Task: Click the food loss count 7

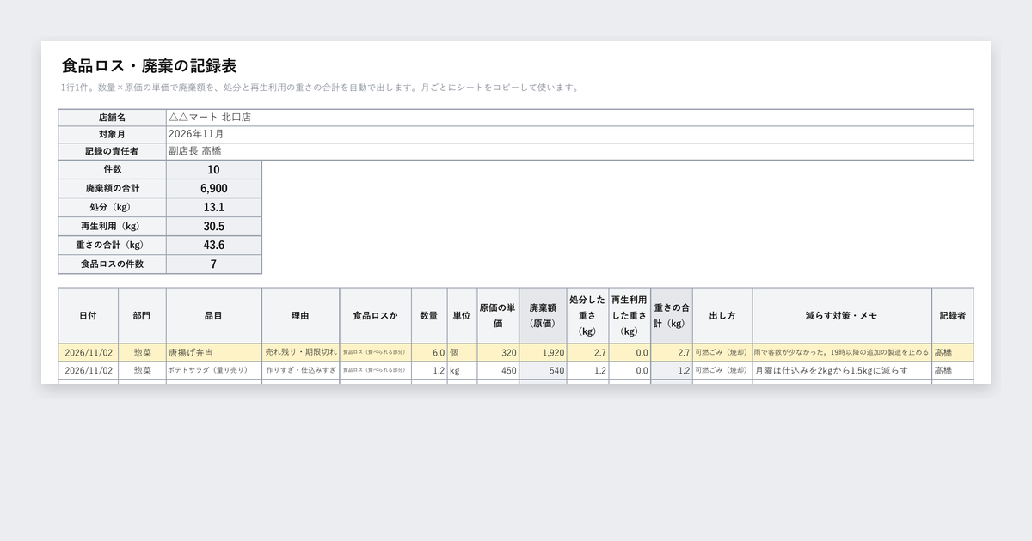Action: coord(213,264)
